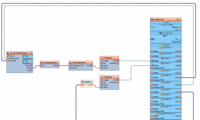Image resolution: width=200 pixels, height=120 pixels.
Task: Click the Arduino Uno board icon
Action: point(152,20)
